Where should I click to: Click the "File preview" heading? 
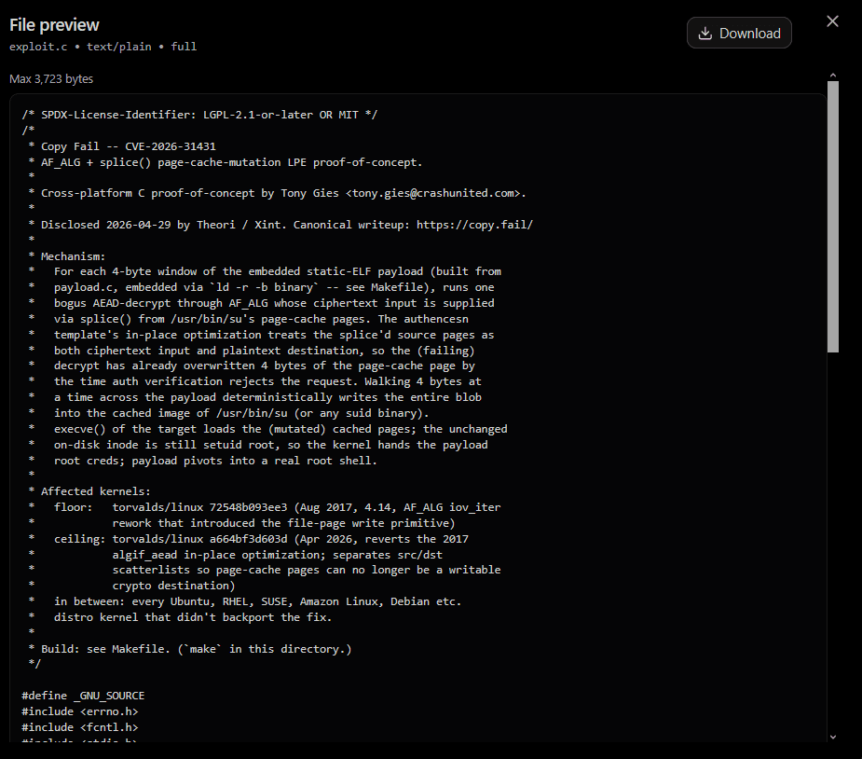click(54, 25)
